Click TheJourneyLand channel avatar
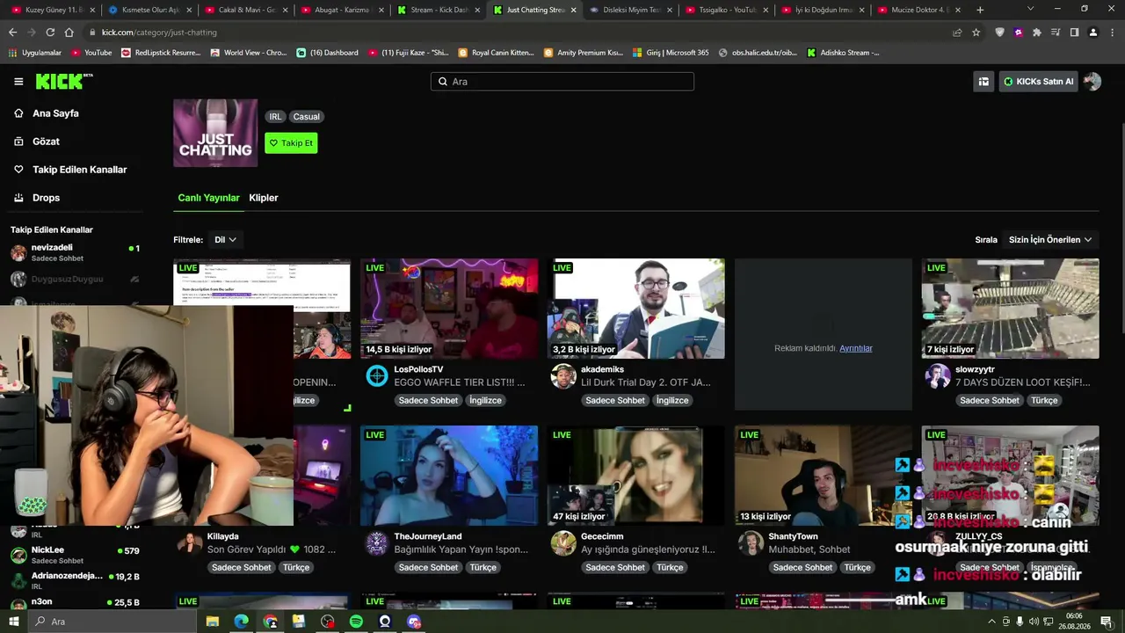The height and width of the screenshot is (633, 1125). click(x=377, y=543)
